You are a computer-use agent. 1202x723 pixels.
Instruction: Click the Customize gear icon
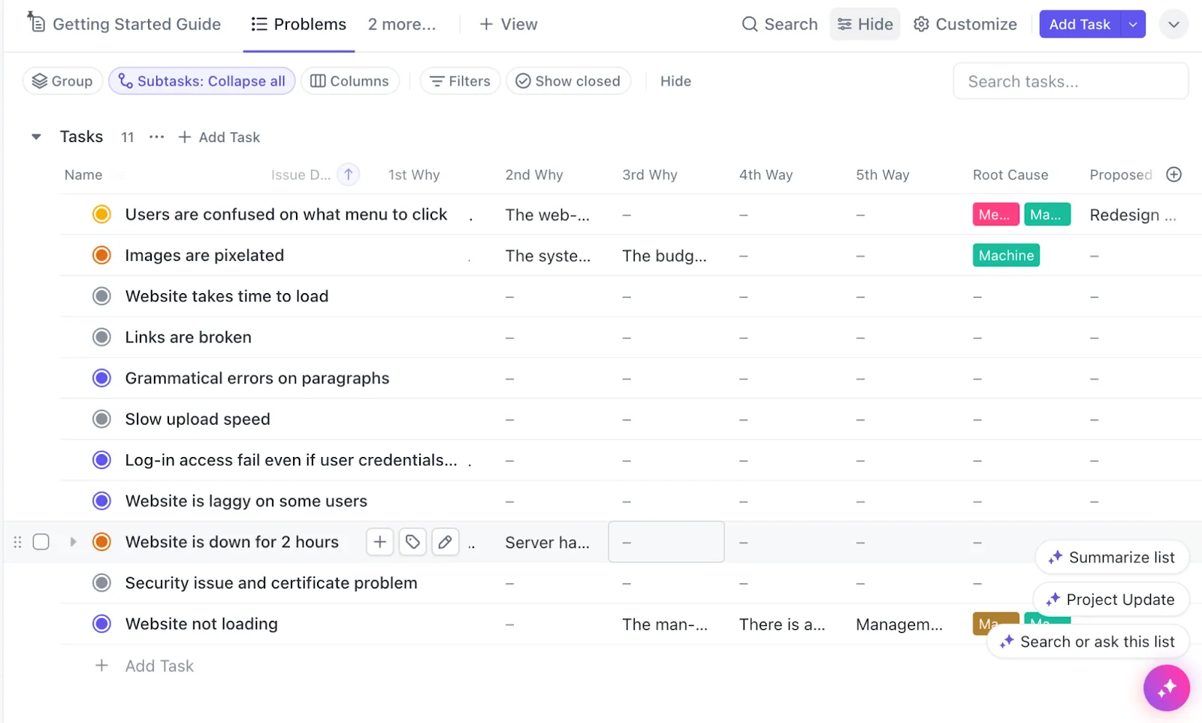(921, 24)
